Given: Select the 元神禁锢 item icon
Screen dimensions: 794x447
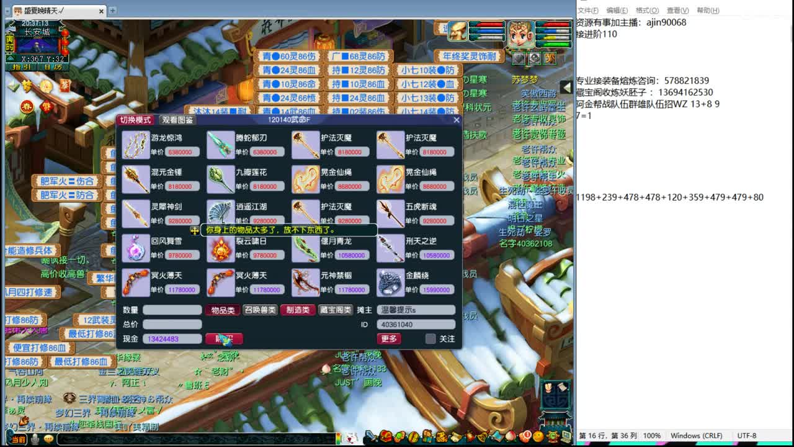Looking at the screenshot, I should pos(306,282).
